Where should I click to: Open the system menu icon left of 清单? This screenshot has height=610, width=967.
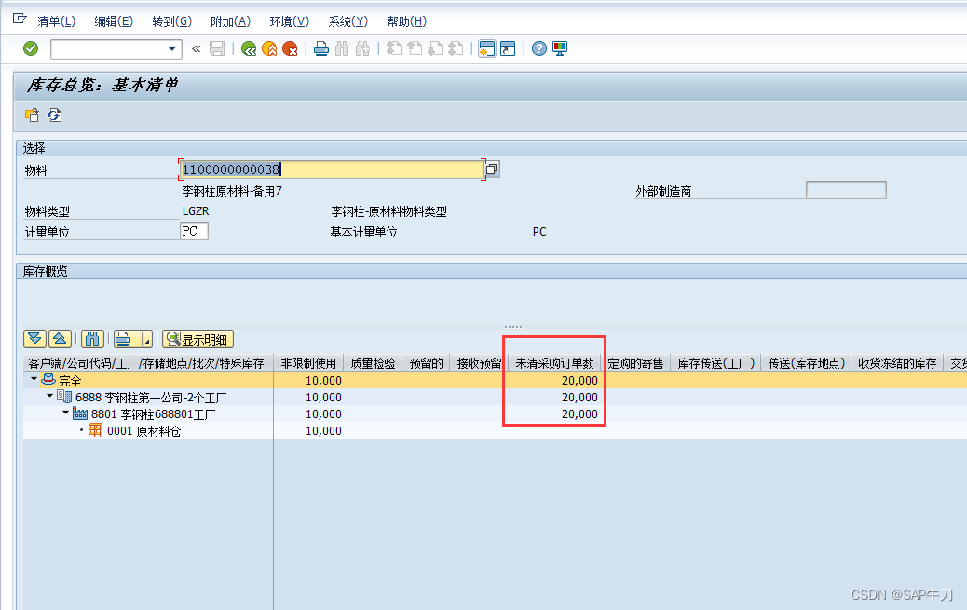(20, 20)
